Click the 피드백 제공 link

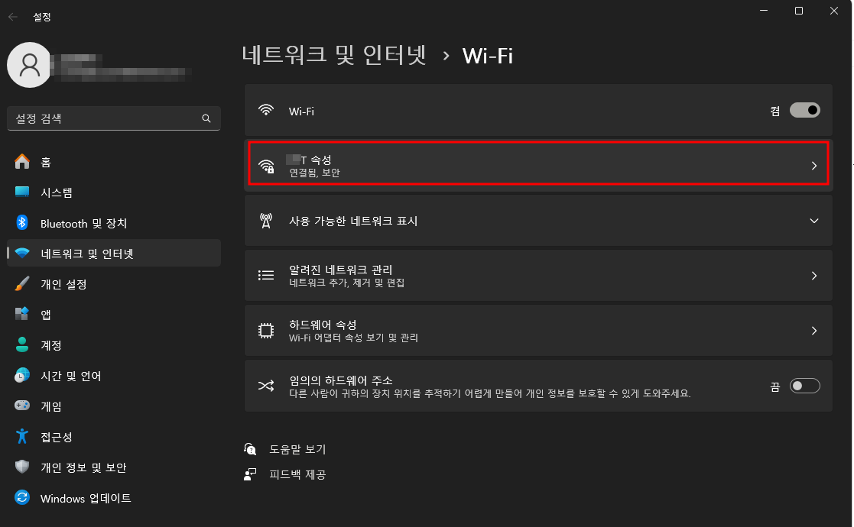[x=297, y=475]
